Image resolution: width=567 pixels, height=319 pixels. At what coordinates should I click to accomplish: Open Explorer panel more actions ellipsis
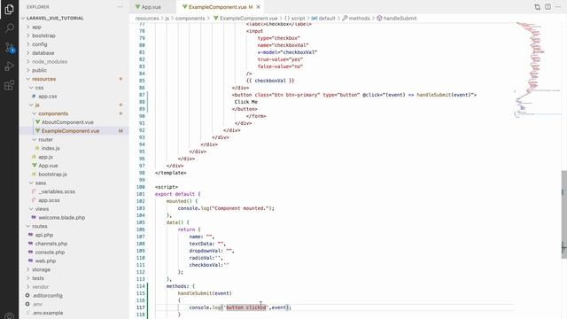[x=120, y=7]
